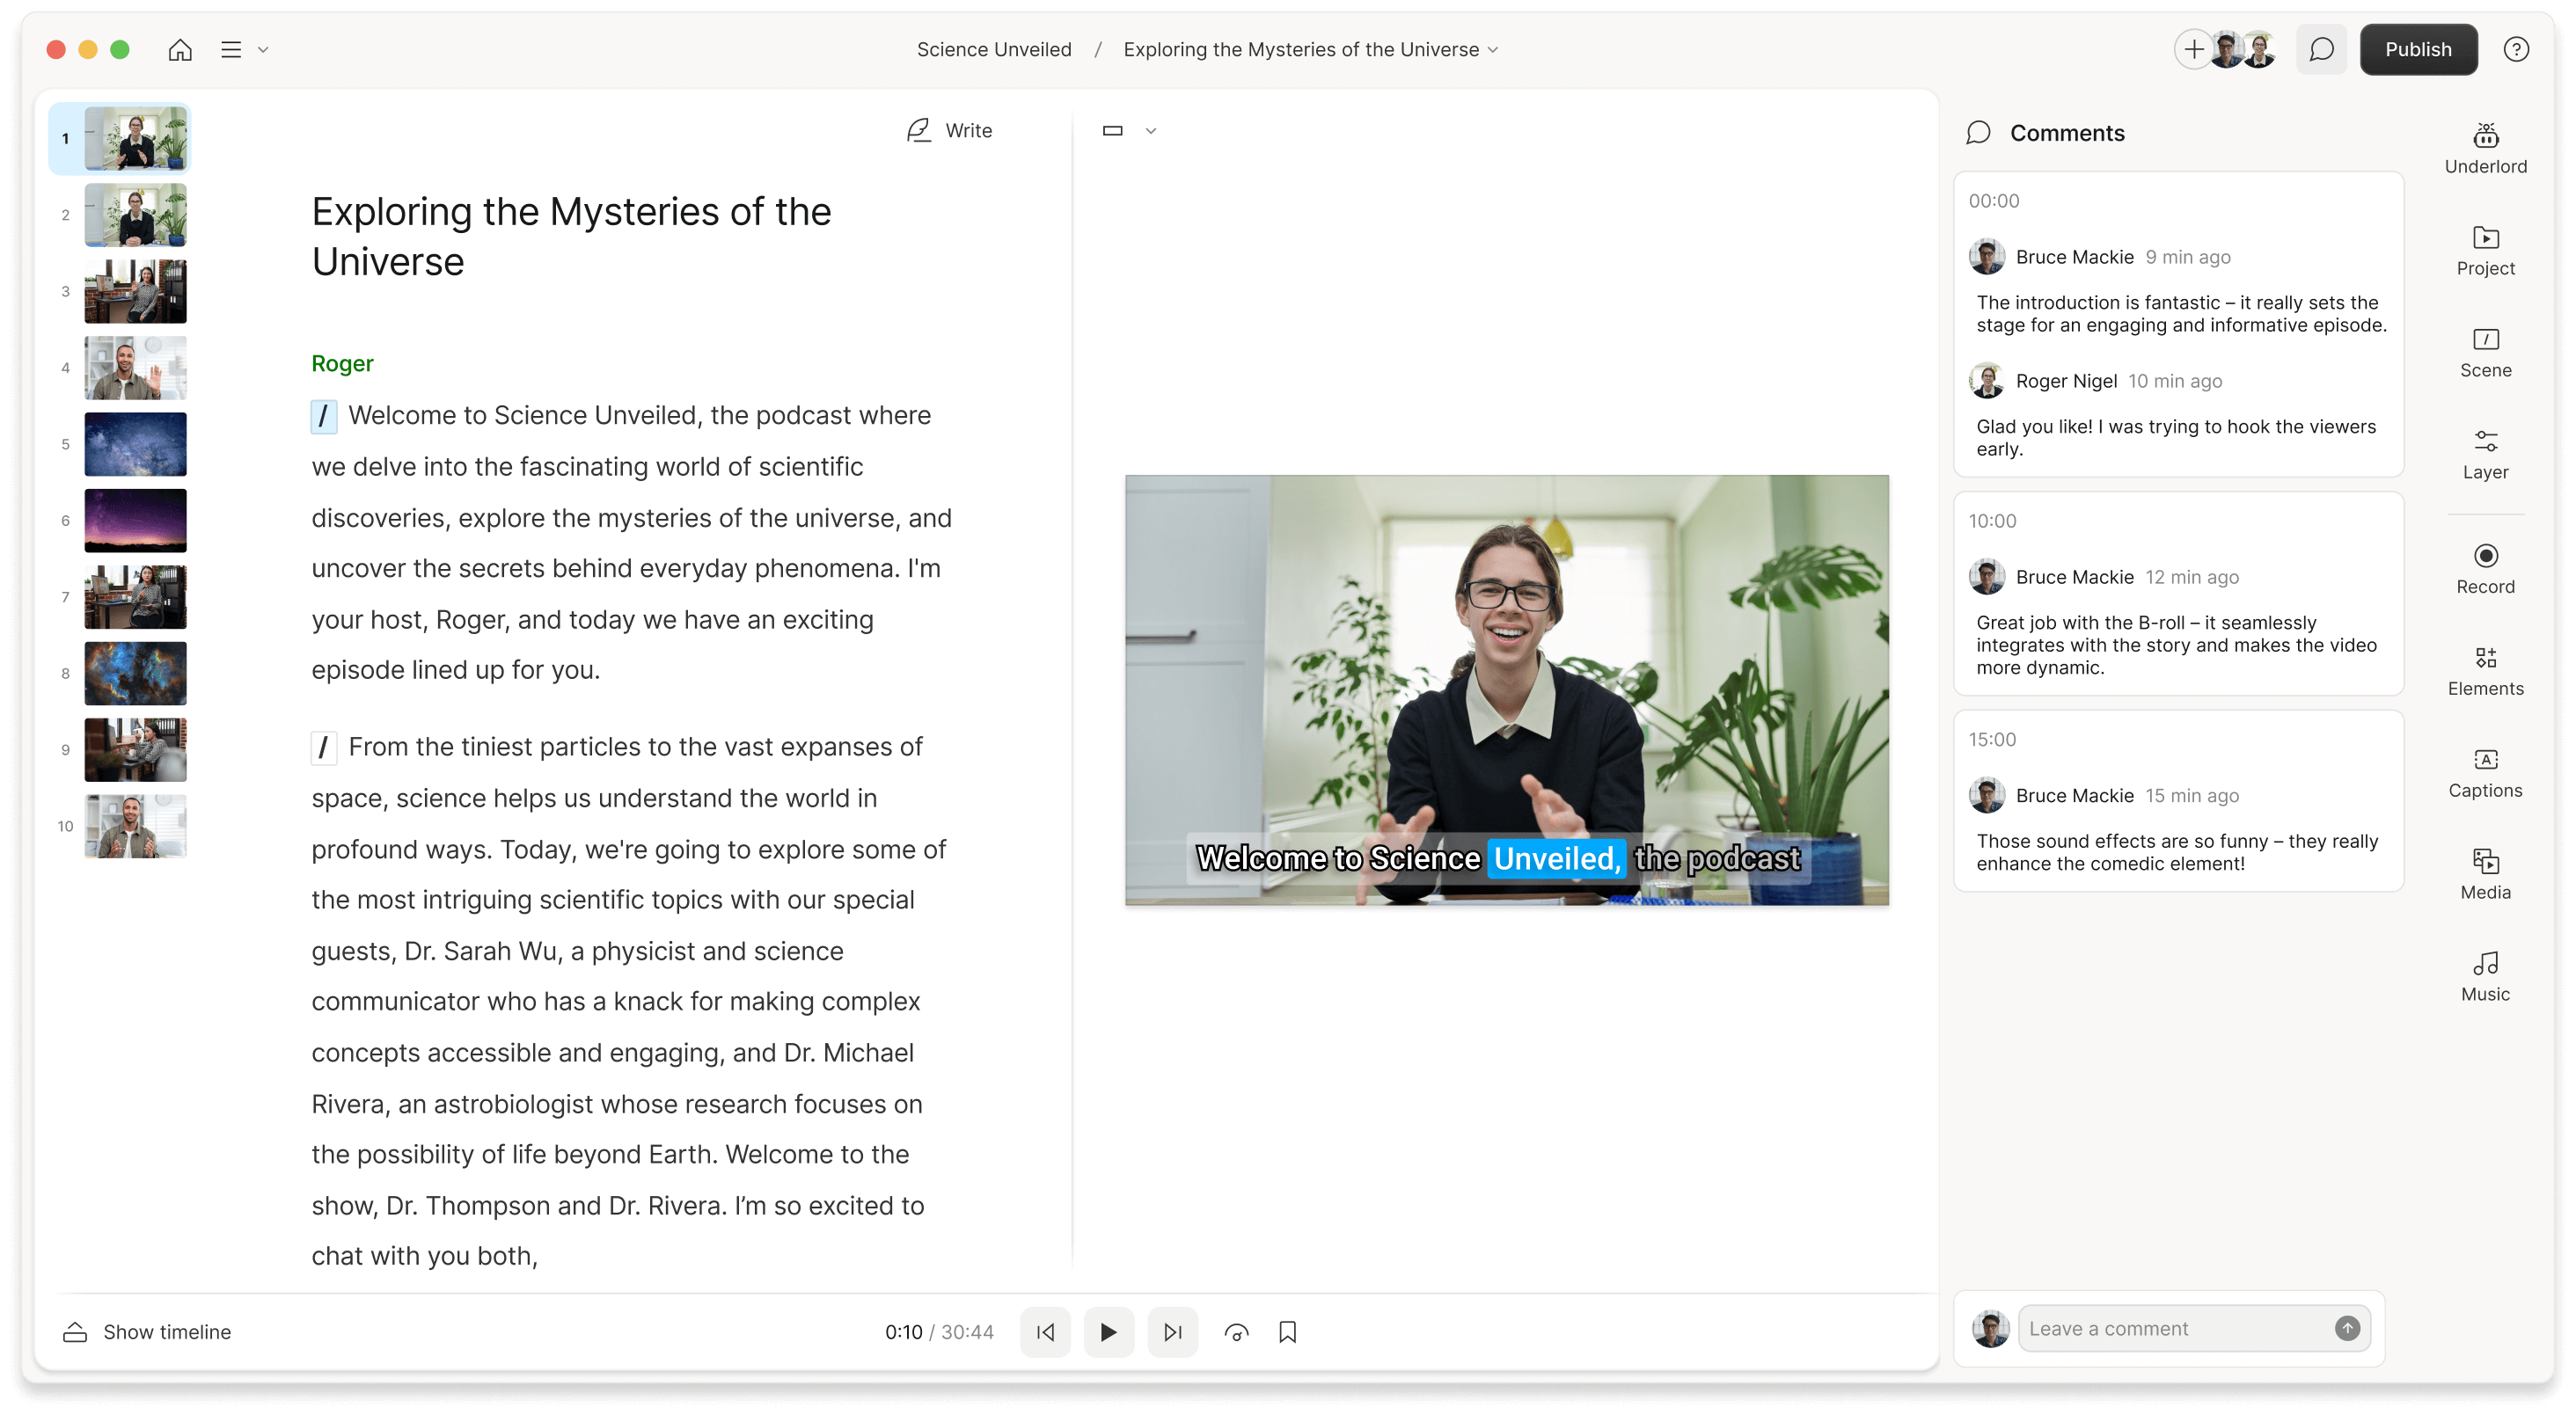The height and width of the screenshot is (1415, 2576).
Task: Open the hamburger menu
Action: 230,49
